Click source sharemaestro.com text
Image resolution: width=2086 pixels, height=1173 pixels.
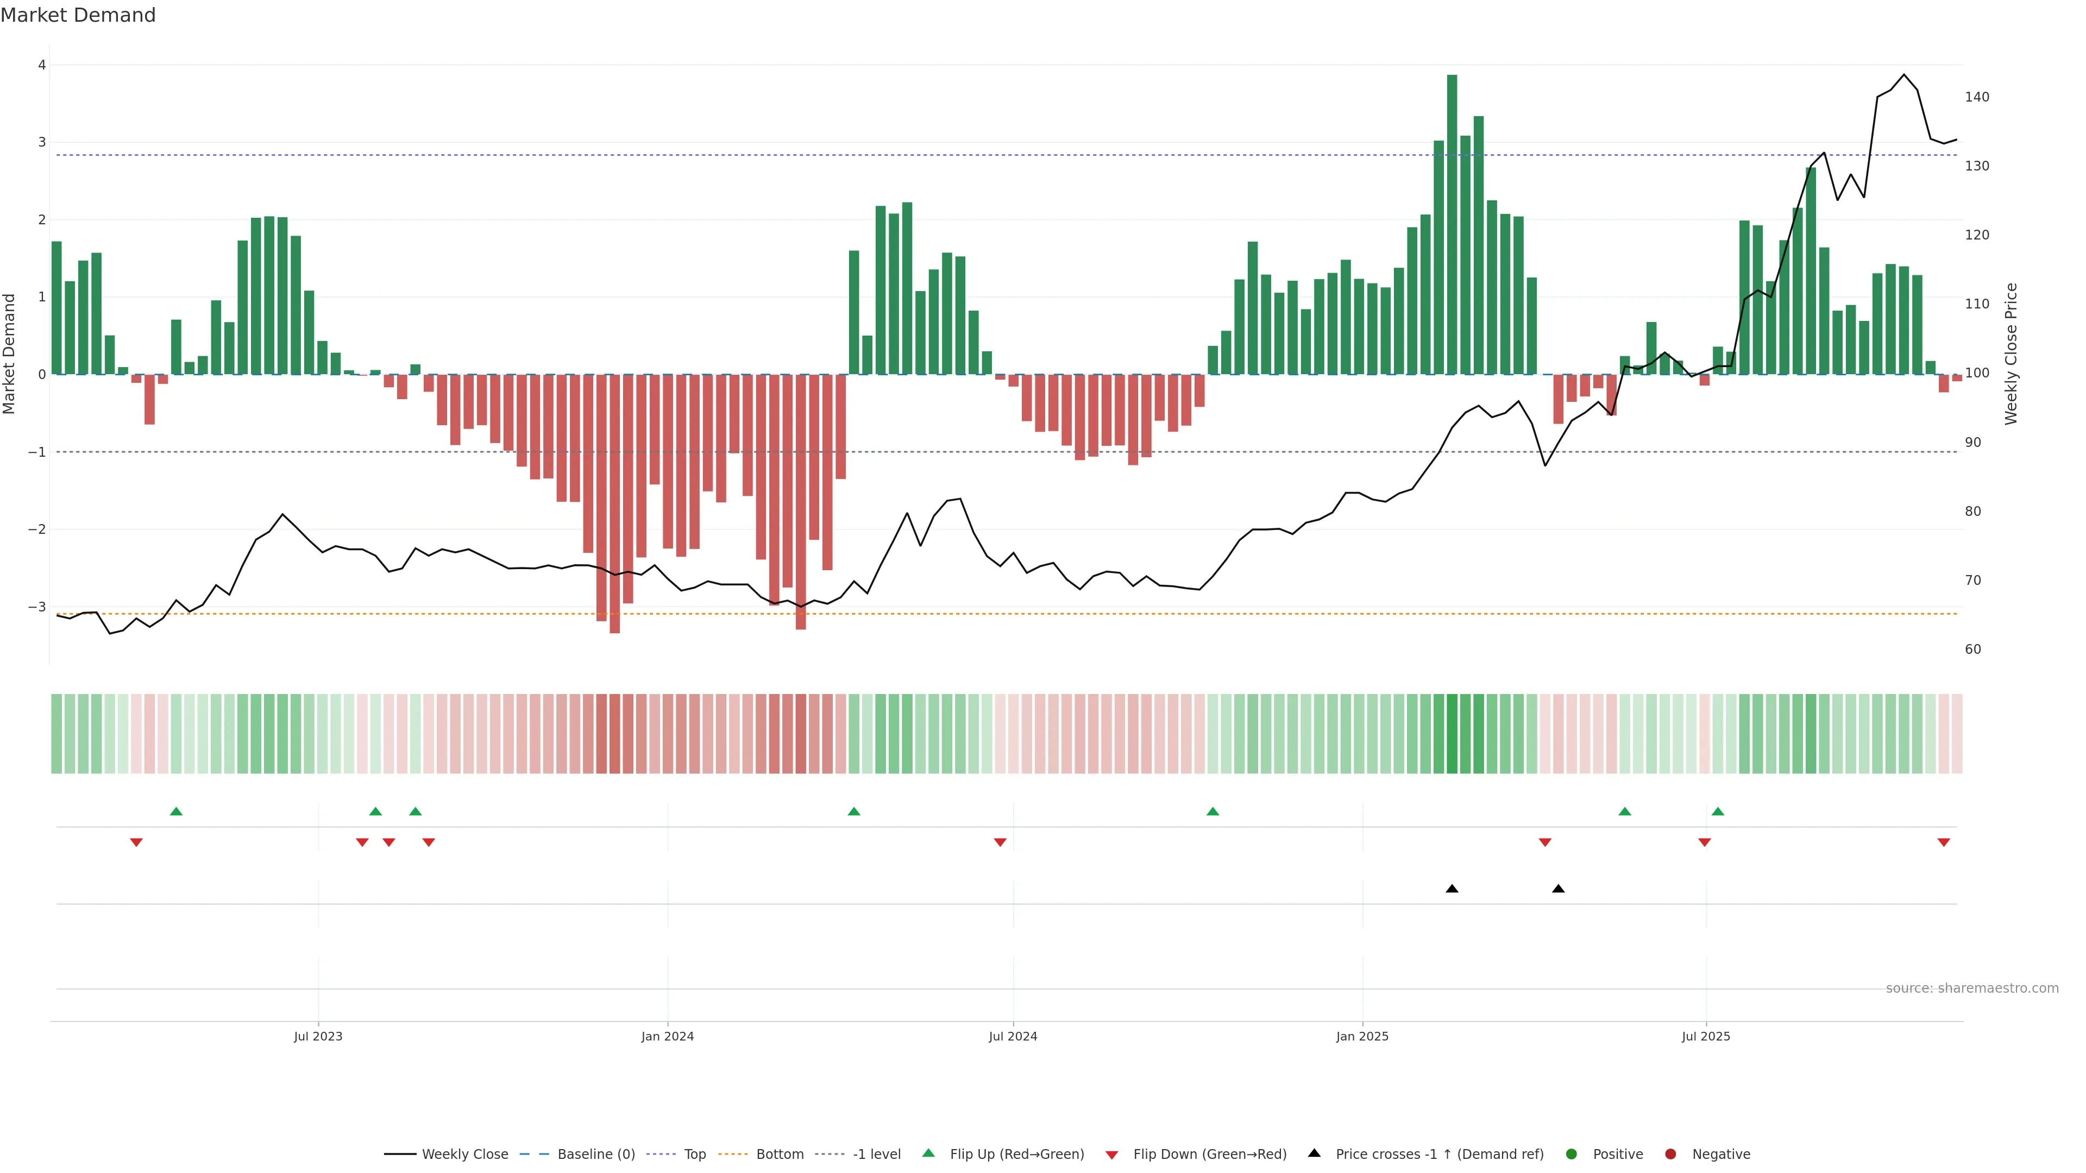[x=1972, y=988]
